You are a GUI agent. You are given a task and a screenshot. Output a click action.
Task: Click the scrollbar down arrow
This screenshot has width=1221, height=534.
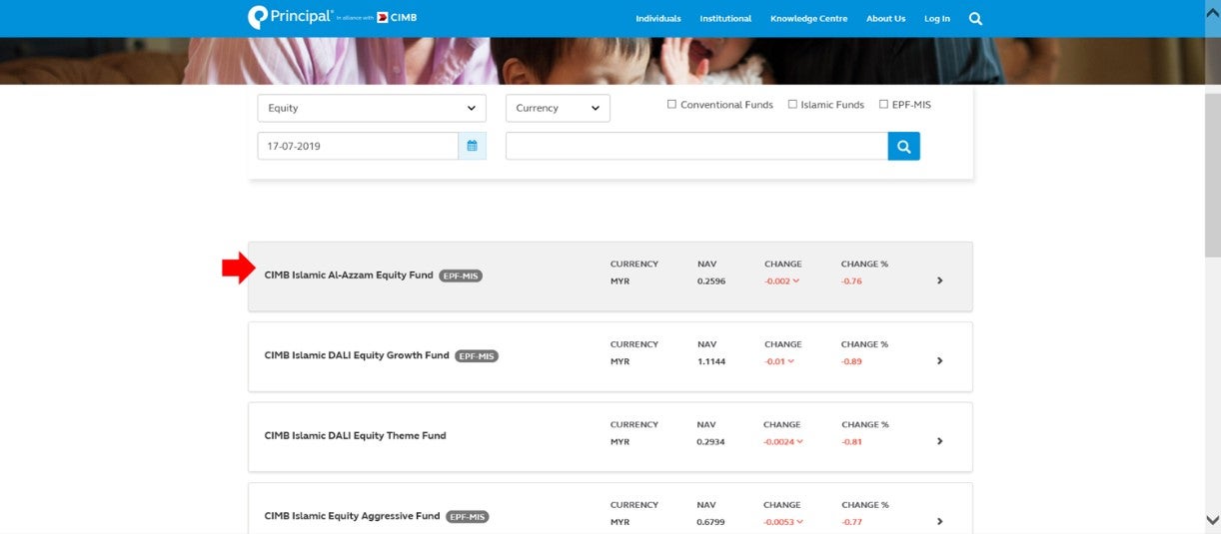click(x=1212, y=521)
